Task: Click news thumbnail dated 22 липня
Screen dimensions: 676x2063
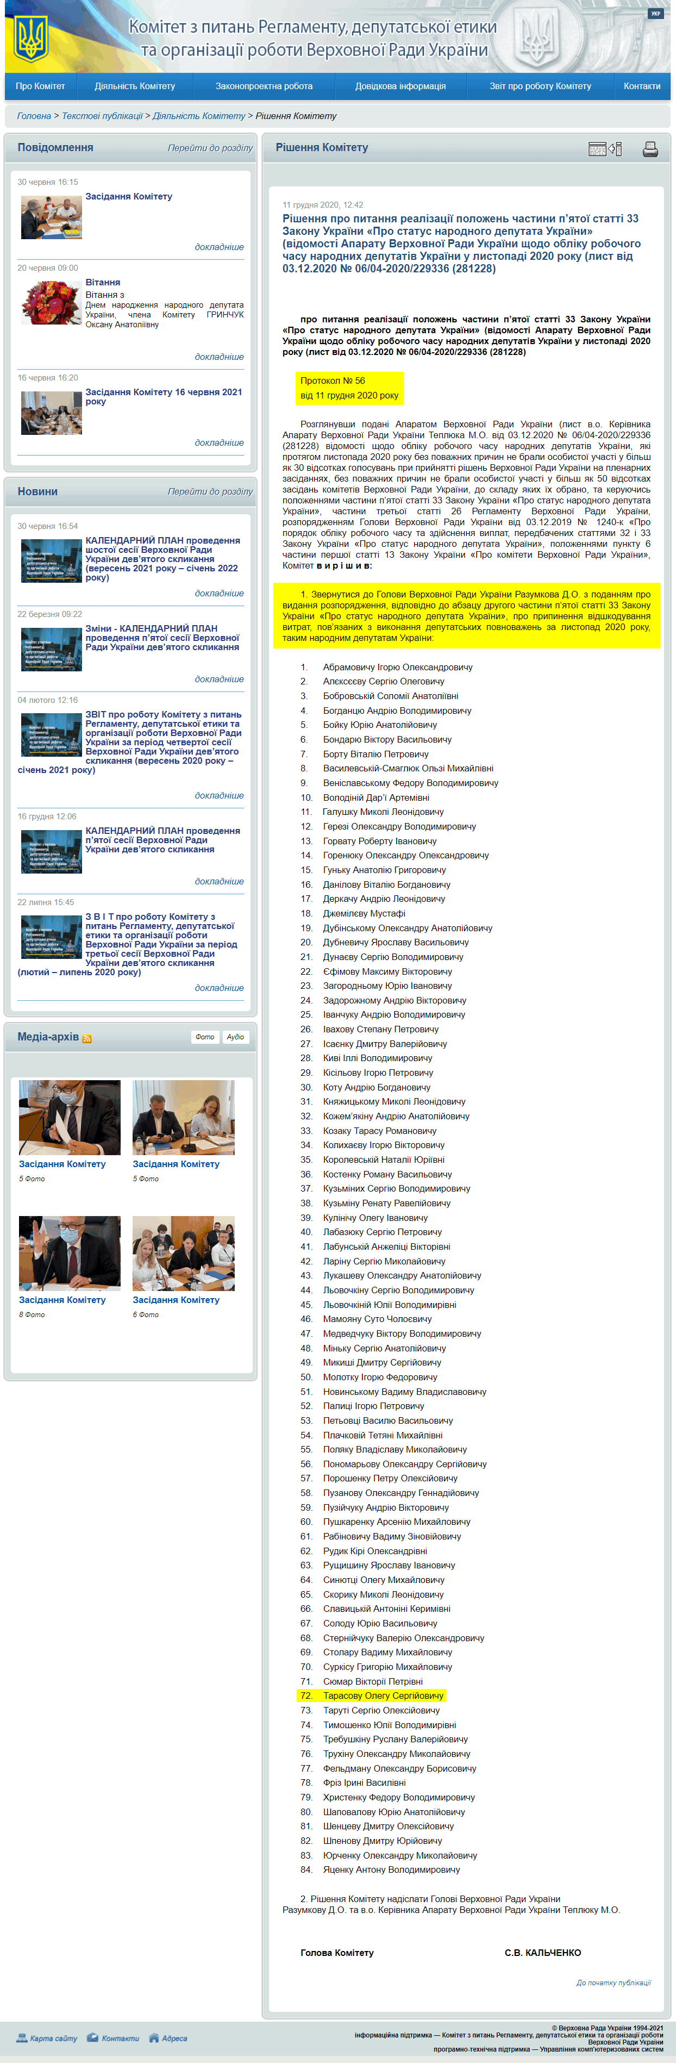Action: (x=51, y=936)
